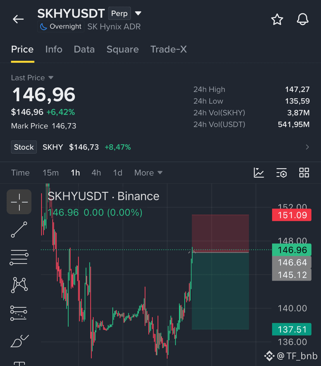The image size is (321, 366).
Task: Click the 146.64 gray price label
Action: click(292, 262)
